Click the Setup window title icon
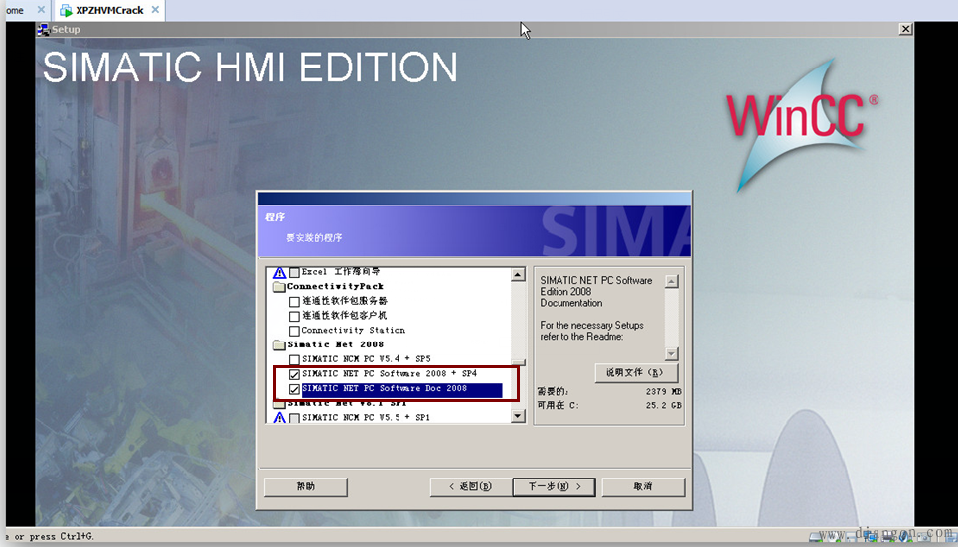This screenshot has height=547, width=958. tap(43, 29)
